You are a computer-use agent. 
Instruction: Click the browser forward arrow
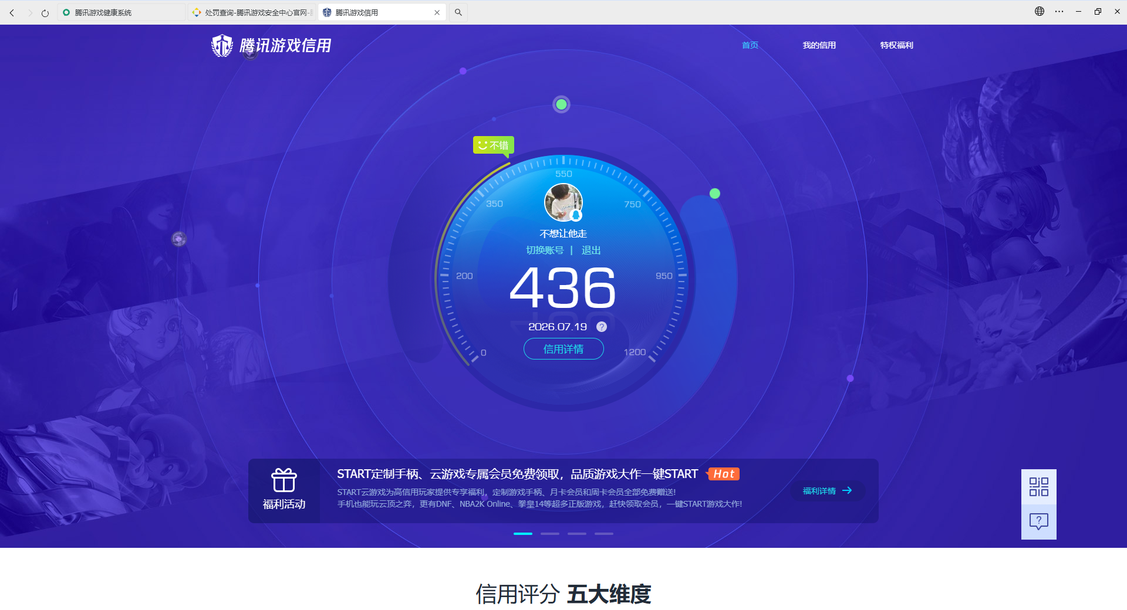click(29, 12)
